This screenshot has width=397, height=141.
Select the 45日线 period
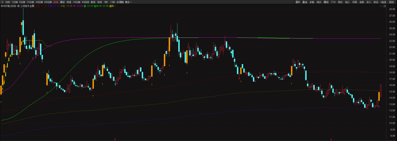click(x=85, y=2)
